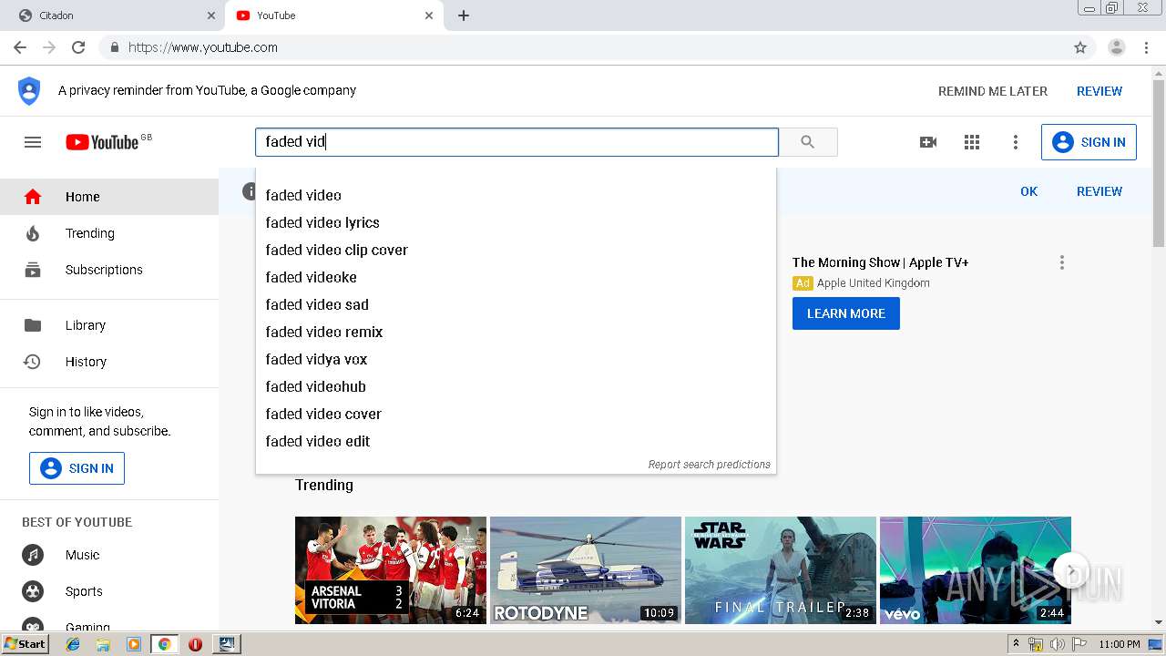Go back in browser
Image resolution: width=1166 pixels, height=656 pixels.
pos(20,47)
